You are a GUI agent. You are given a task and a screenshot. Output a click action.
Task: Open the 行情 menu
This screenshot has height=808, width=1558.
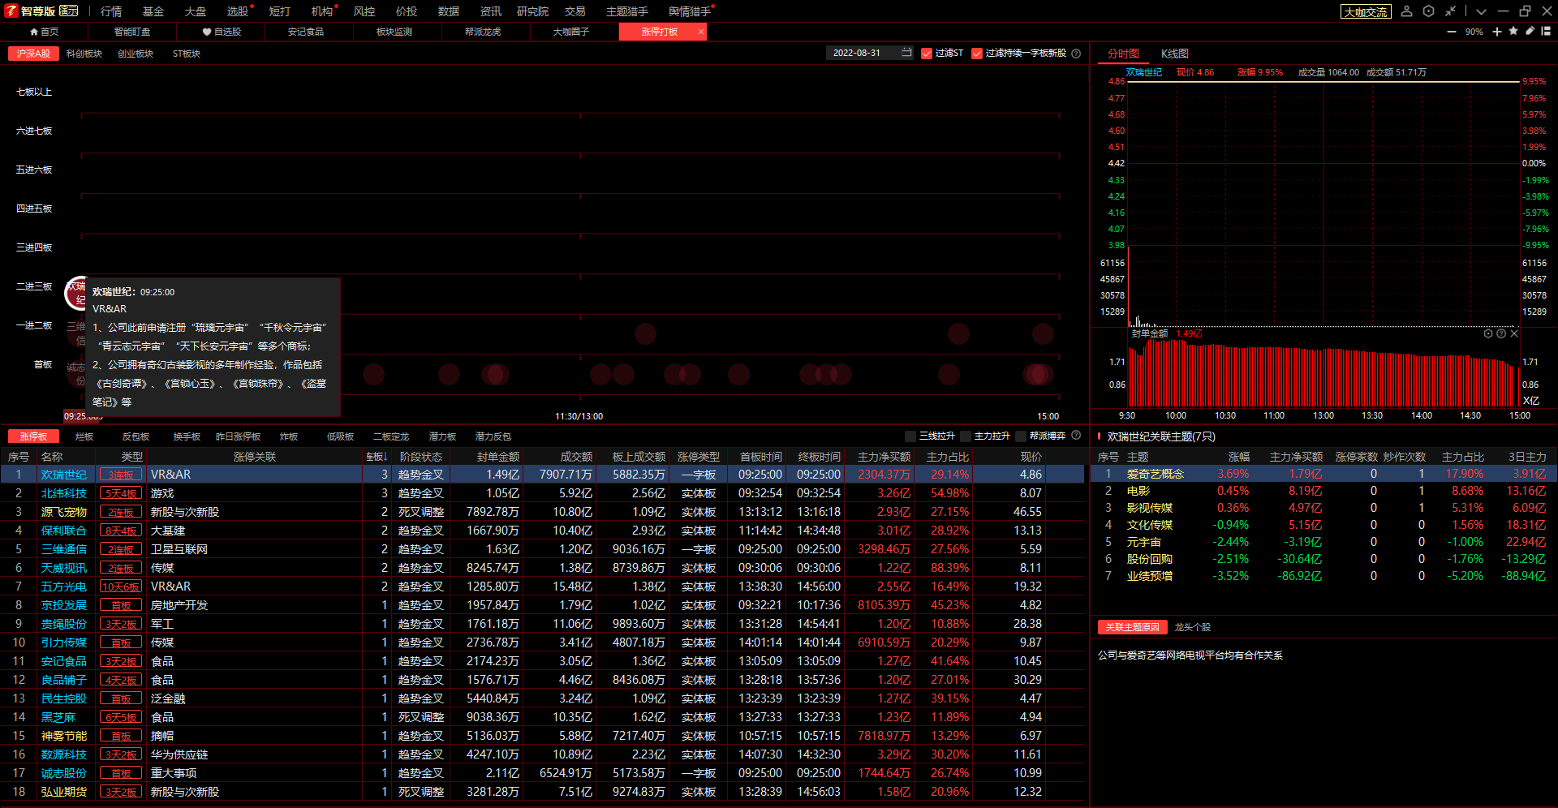click(111, 11)
